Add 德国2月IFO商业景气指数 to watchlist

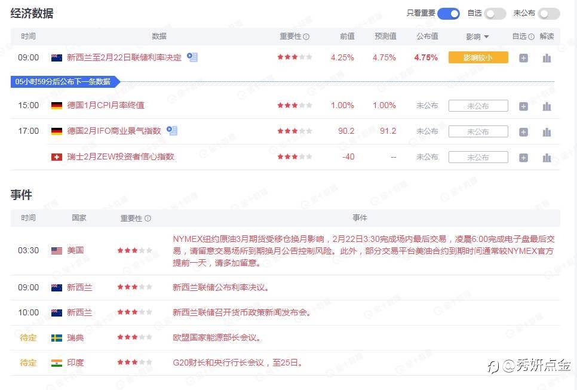tap(523, 132)
